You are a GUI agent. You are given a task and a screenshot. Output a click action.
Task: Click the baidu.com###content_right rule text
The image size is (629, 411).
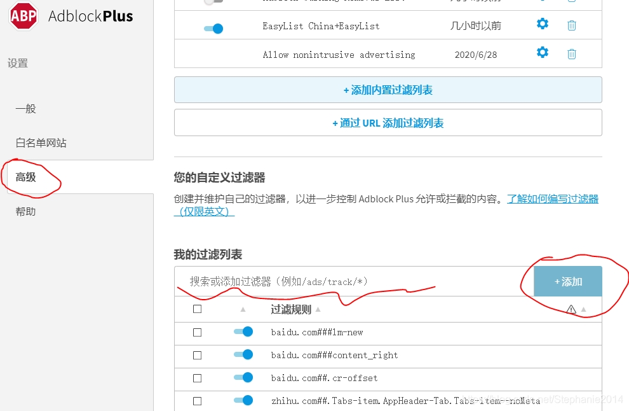click(335, 355)
